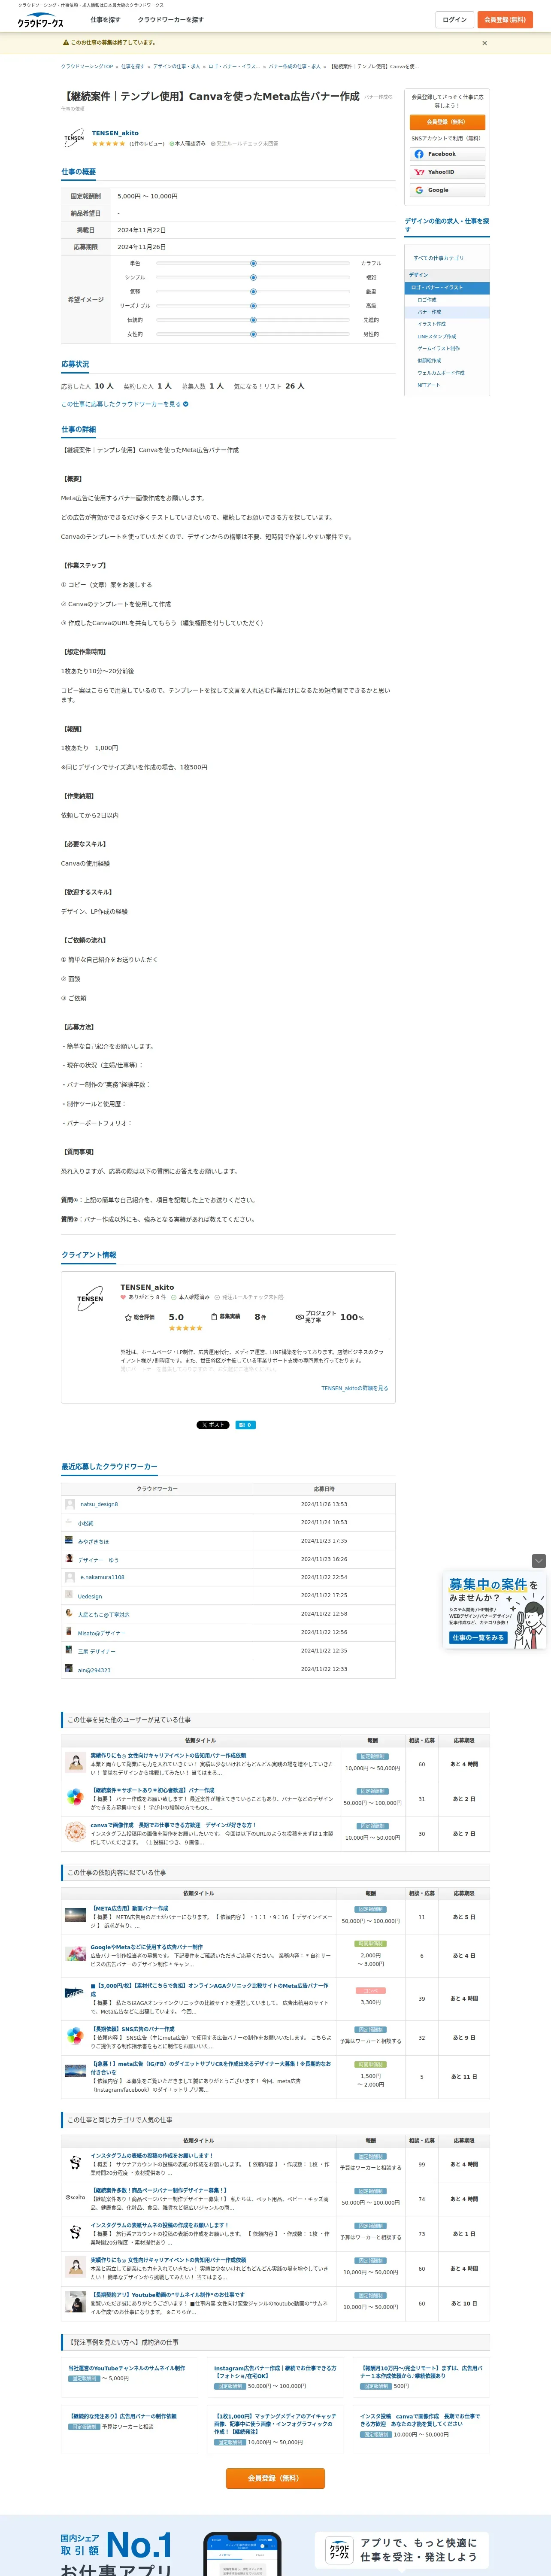Viewport: 551px width, 2576px height.
Task: Click the 女性的–男性的 image slider
Action: (253, 334)
